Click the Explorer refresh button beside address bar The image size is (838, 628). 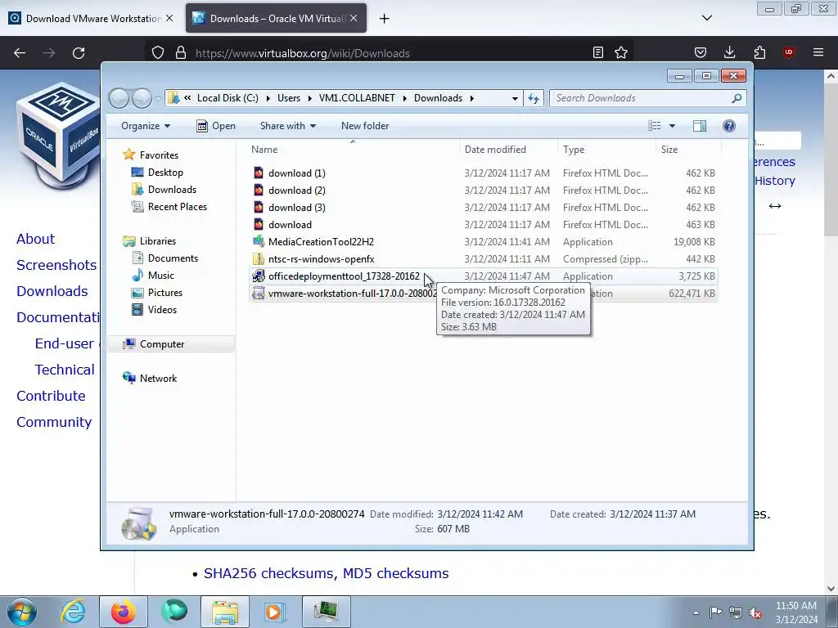[x=534, y=98]
